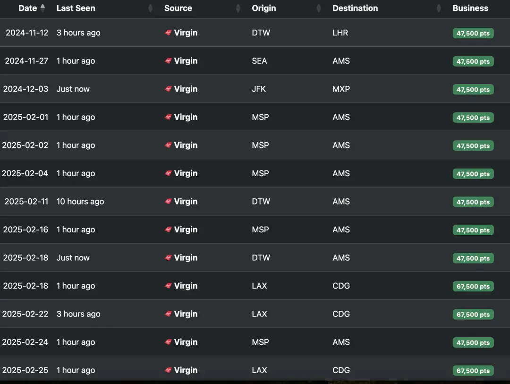Open the 47,500 pts badge for DTW to LHR
This screenshot has width=510, height=384.
pyautogui.click(x=473, y=33)
